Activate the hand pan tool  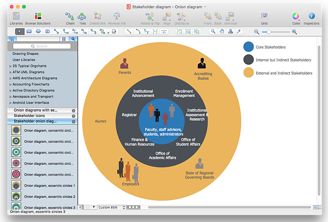[222, 31]
